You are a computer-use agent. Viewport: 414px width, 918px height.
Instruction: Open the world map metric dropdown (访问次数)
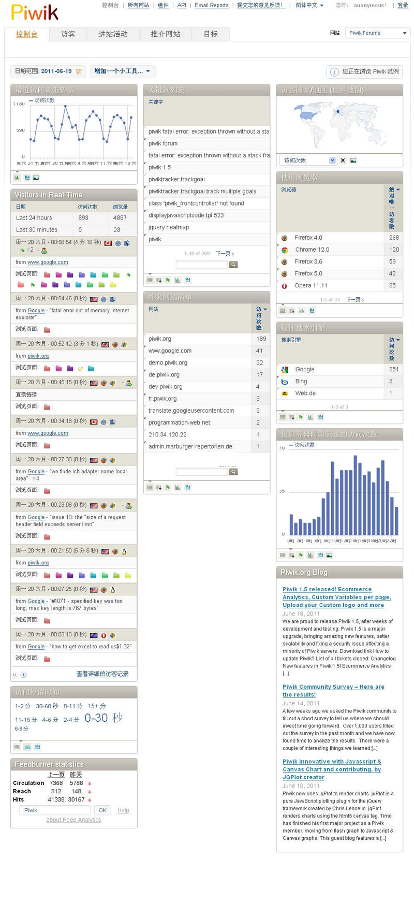point(308,161)
